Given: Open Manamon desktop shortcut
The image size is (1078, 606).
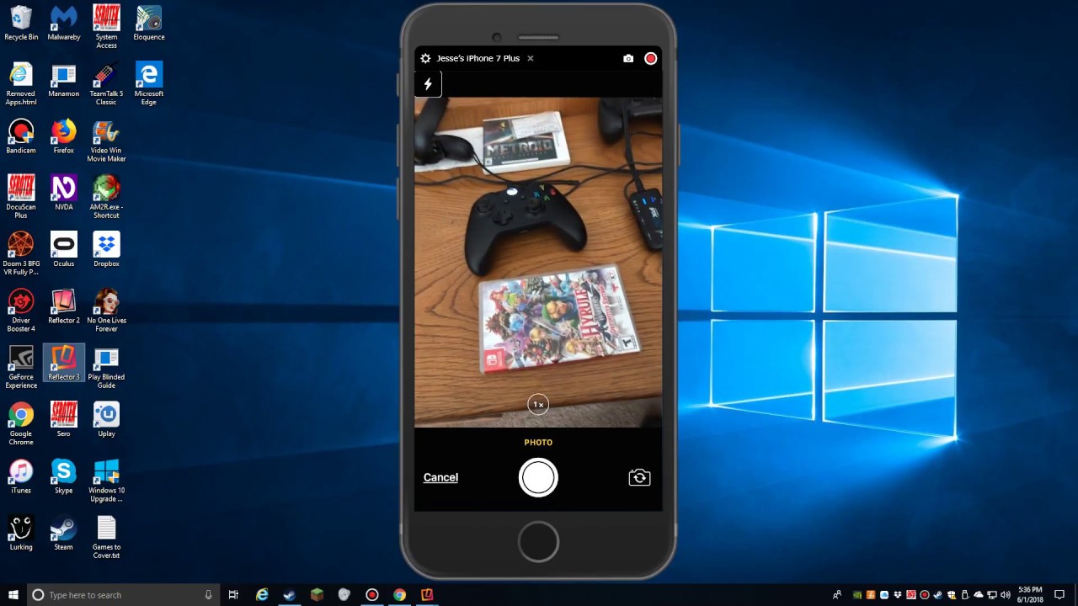Looking at the screenshot, I should [x=64, y=79].
